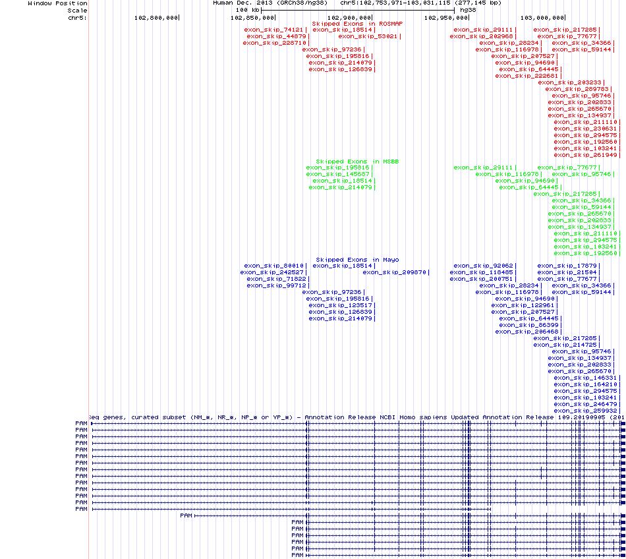Click blue item exon_skip_80010

point(274,266)
